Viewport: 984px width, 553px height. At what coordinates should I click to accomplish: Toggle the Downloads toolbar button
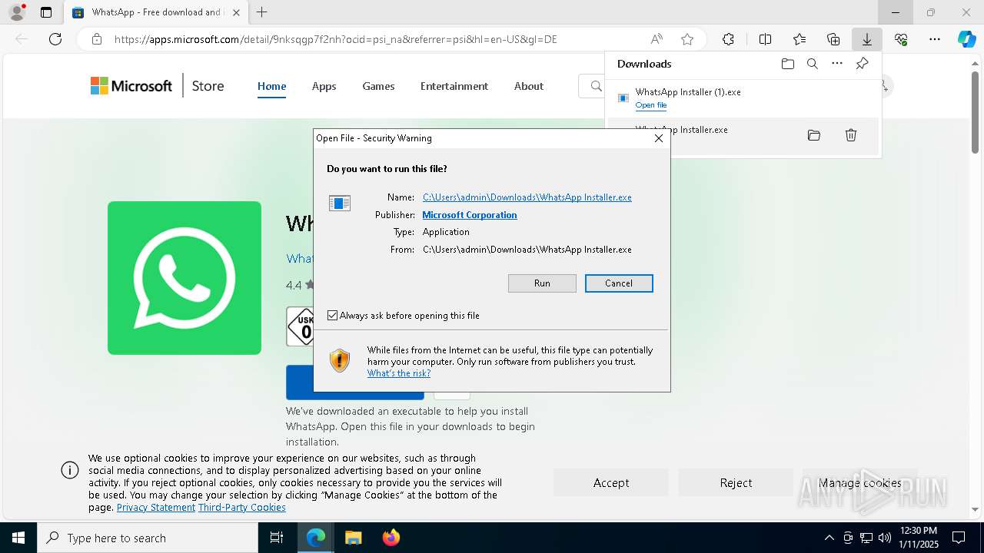(866, 39)
